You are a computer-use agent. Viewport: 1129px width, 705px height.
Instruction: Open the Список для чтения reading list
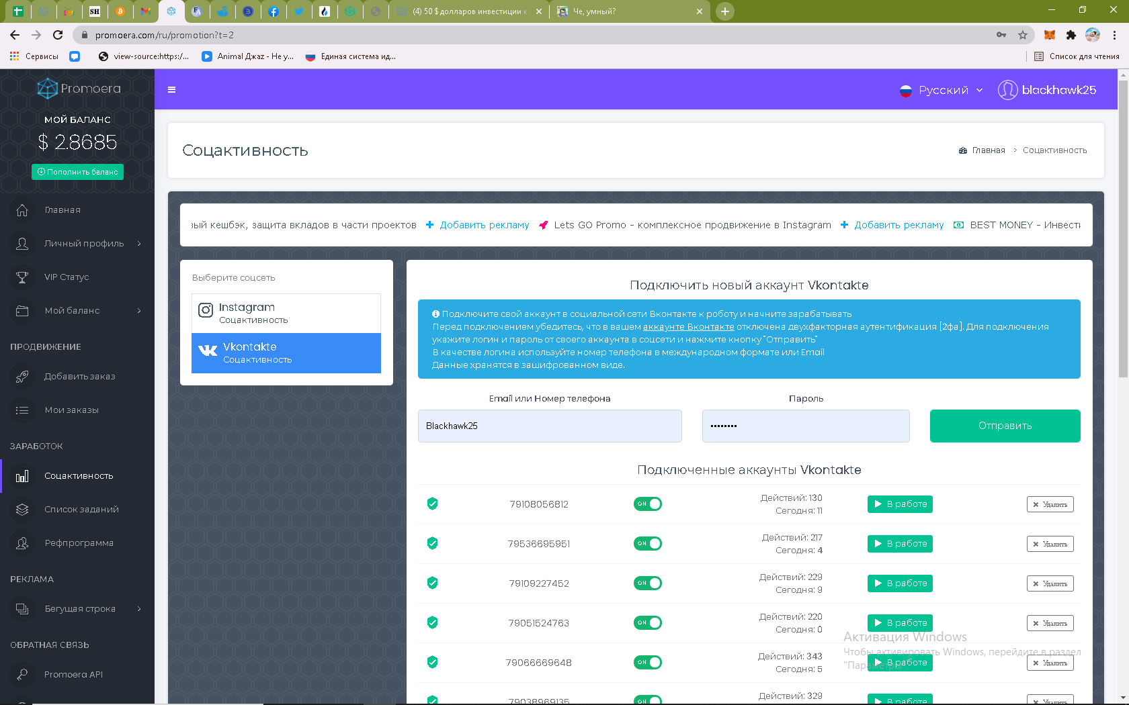[1077, 56]
